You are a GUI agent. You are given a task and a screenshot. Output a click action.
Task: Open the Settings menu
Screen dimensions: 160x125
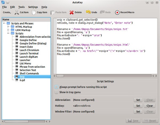pos(33,7)
